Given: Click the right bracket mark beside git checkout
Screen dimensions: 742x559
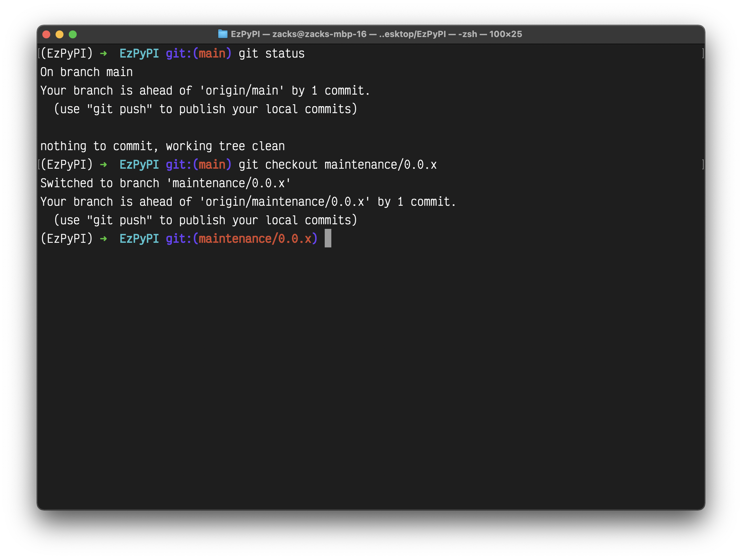Looking at the screenshot, I should coord(703,164).
